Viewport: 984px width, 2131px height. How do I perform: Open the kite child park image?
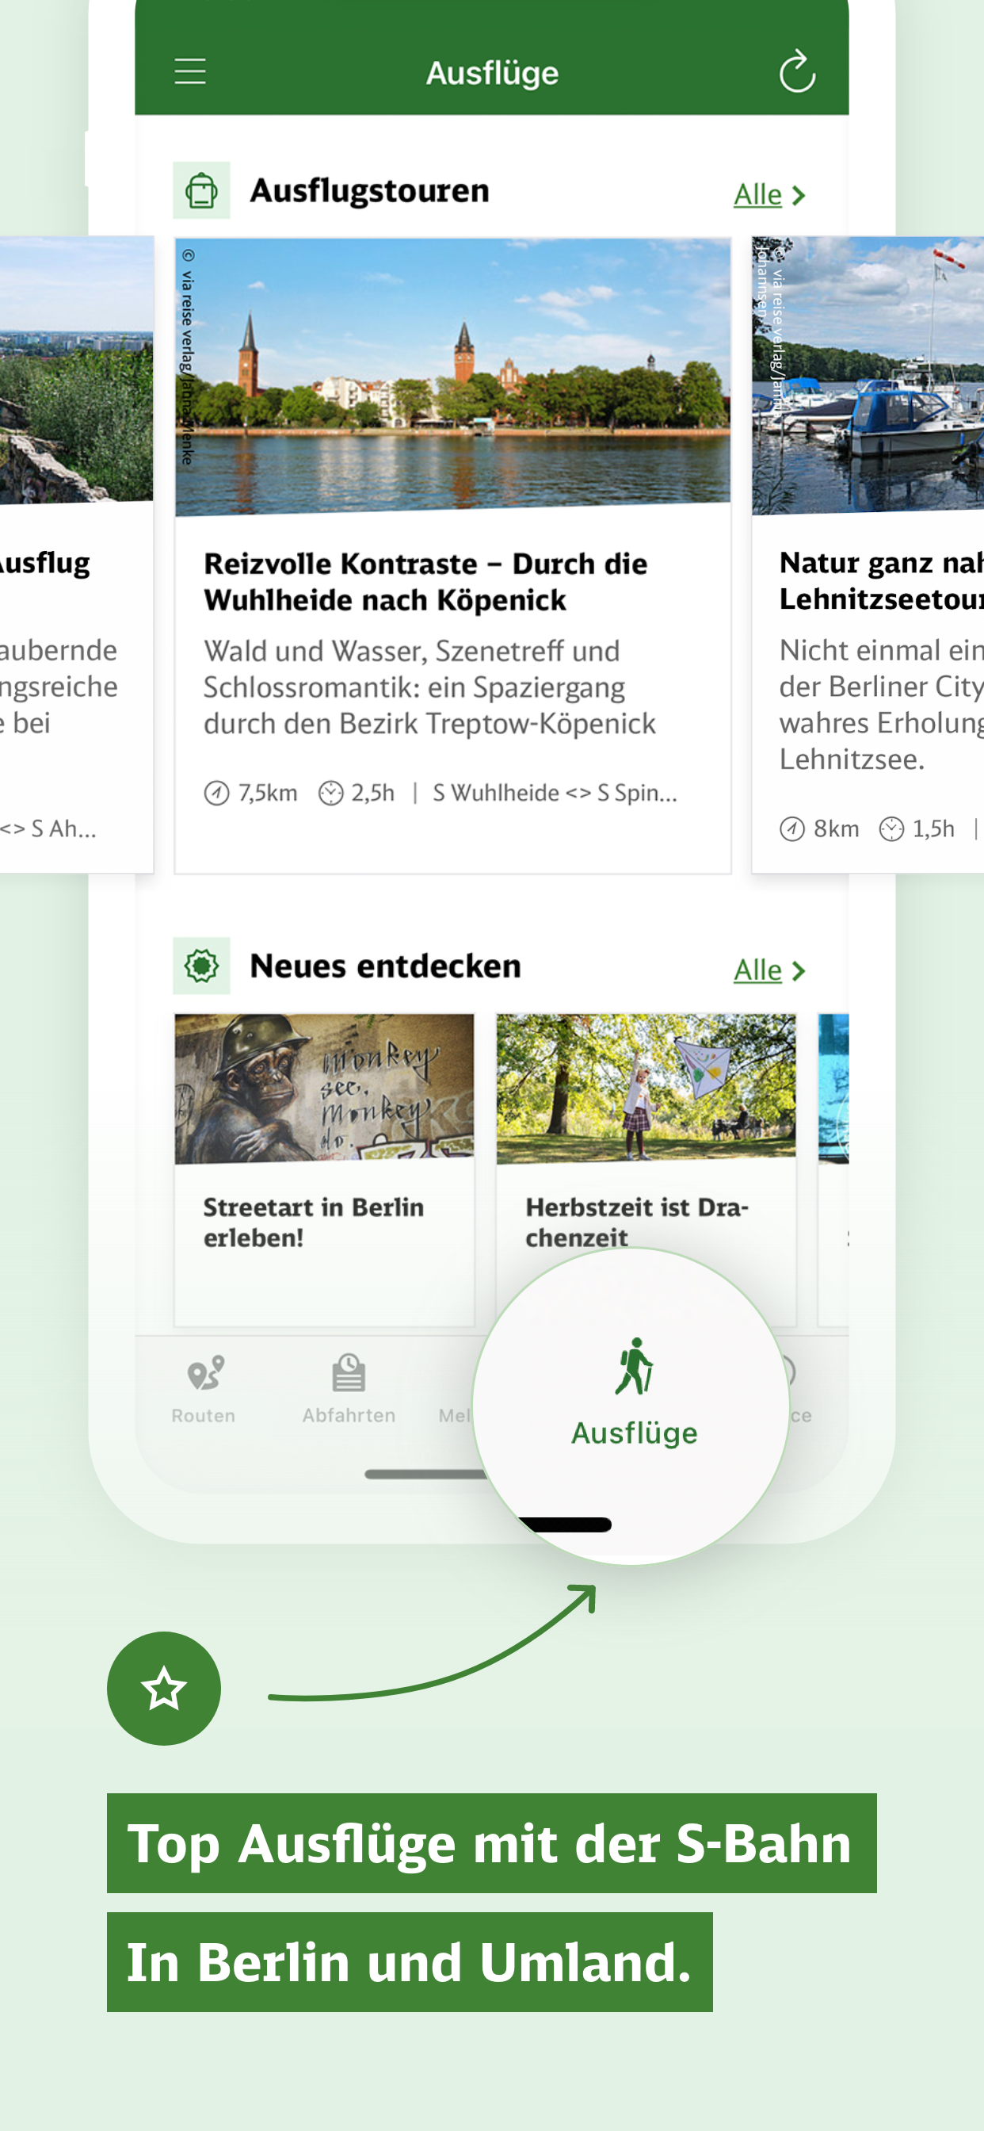(646, 1088)
